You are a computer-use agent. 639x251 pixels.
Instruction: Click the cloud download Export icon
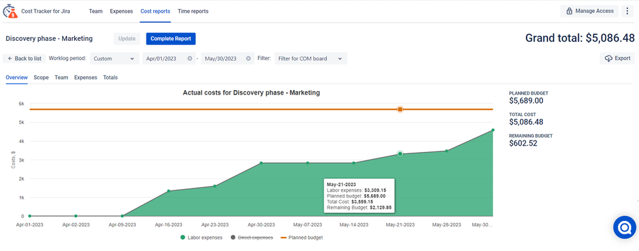608,59
